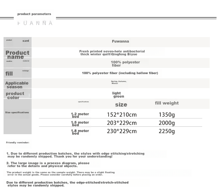Select the '1350g' fill weight cell

coord(167,115)
